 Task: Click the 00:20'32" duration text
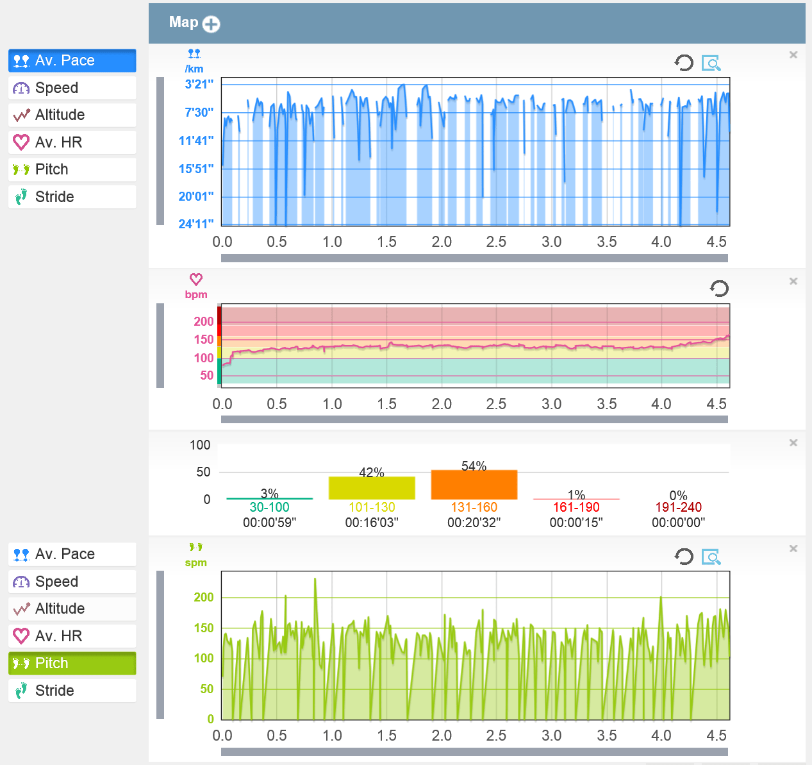[x=474, y=523]
